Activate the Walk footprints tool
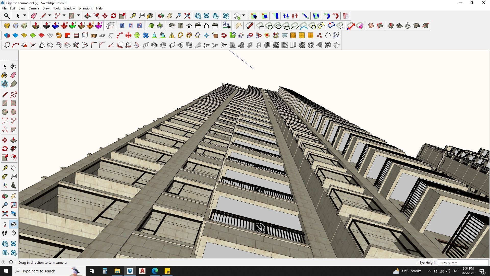Image resolution: width=490 pixels, height=276 pixels. point(5,233)
